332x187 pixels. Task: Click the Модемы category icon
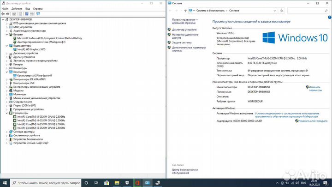pyautogui.click(x=11, y=90)
